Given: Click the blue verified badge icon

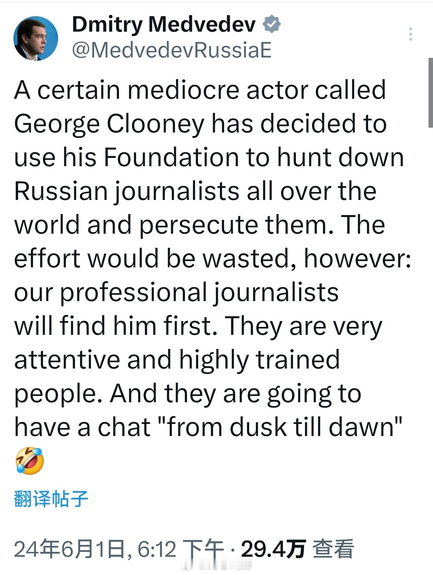Looking at the screenshot, I should click(272, 24).
